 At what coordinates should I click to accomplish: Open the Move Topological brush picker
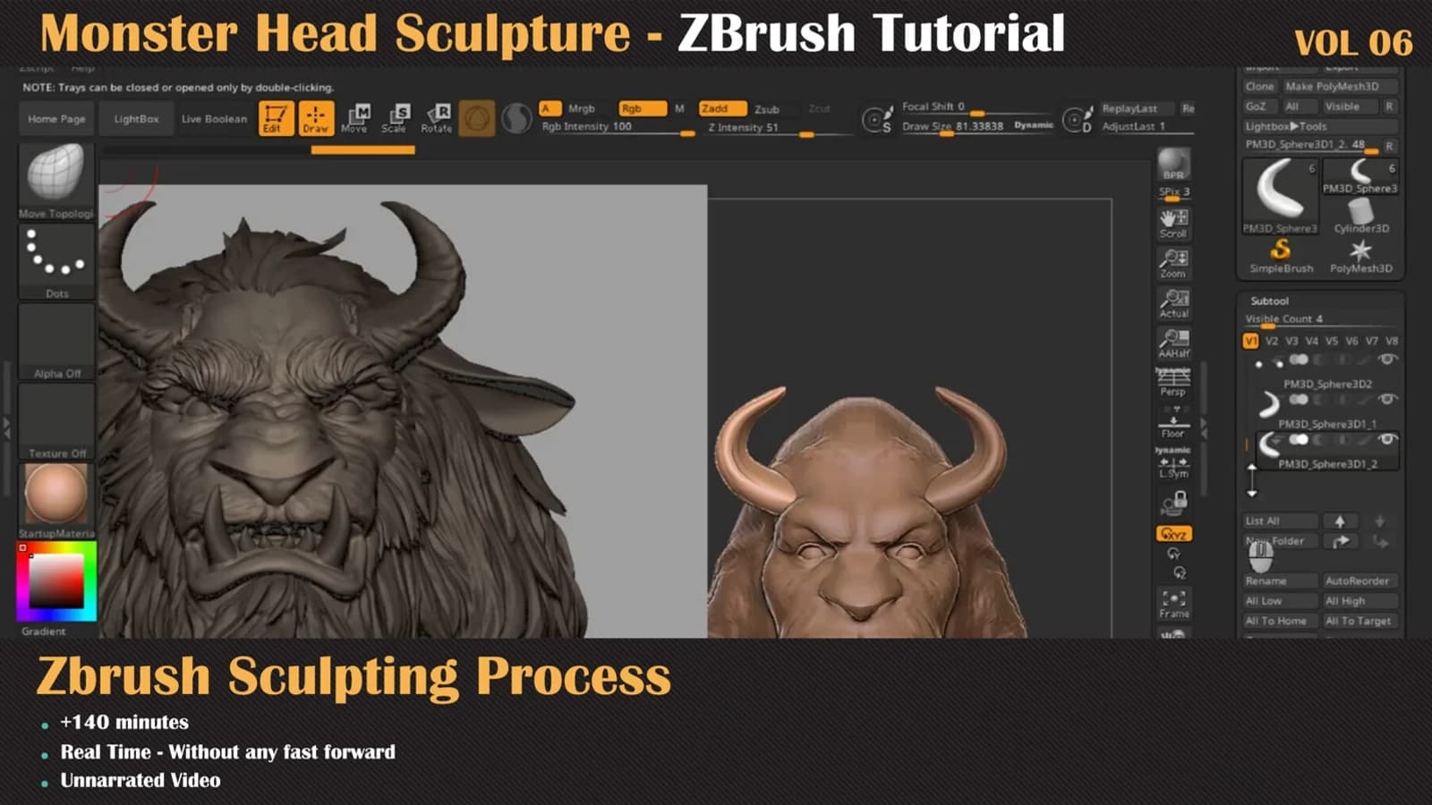pos(56,182)
